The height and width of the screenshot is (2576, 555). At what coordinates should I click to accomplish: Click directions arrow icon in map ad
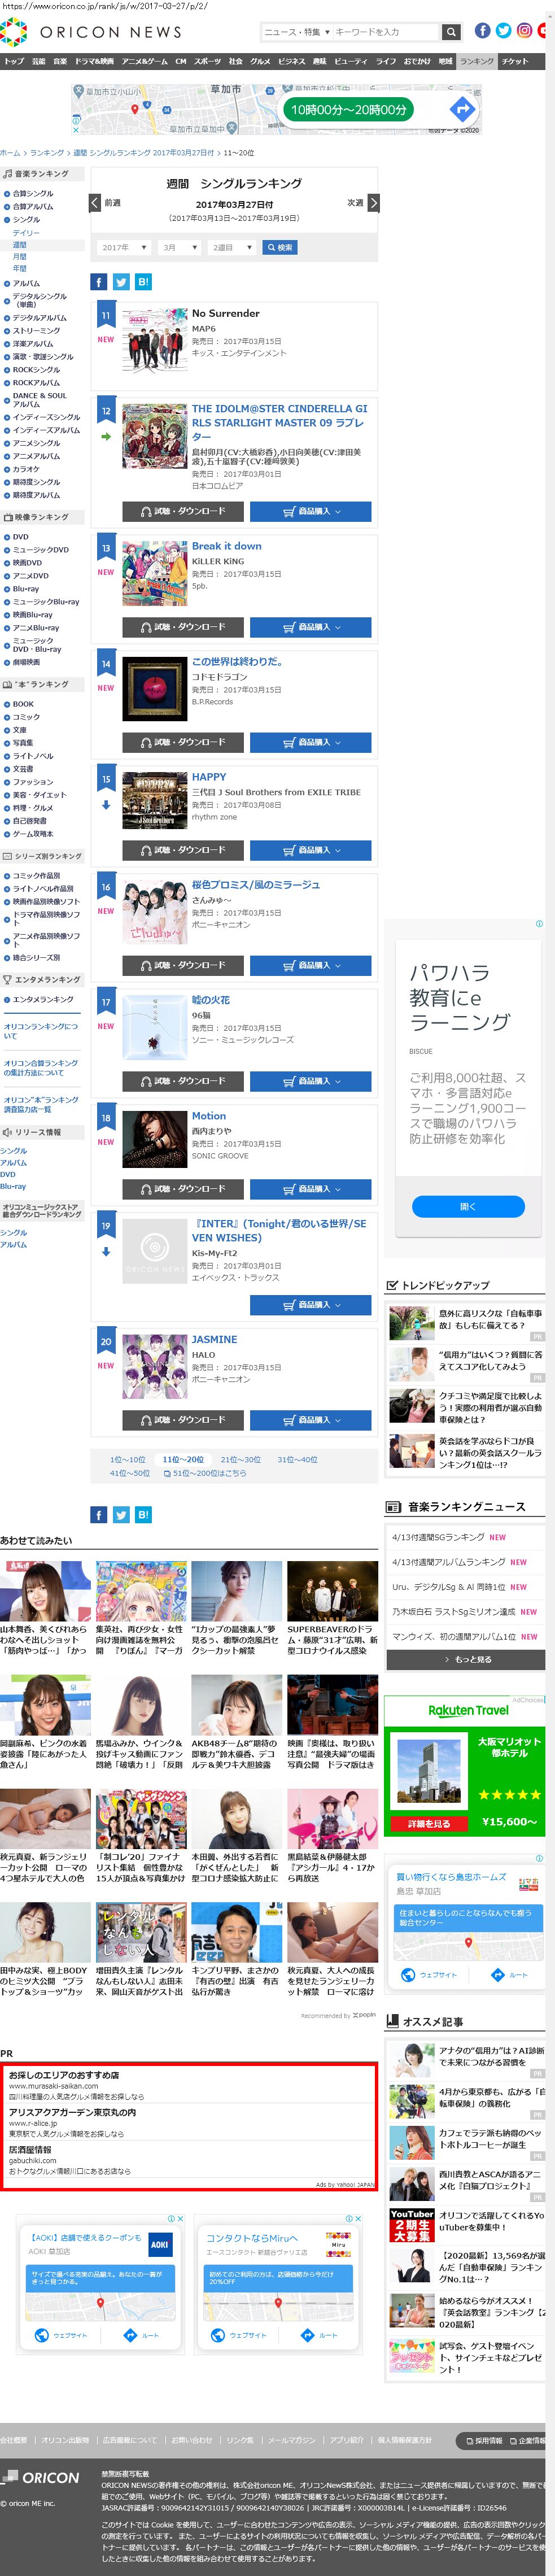pyautogui.click(x=461, y=109)
